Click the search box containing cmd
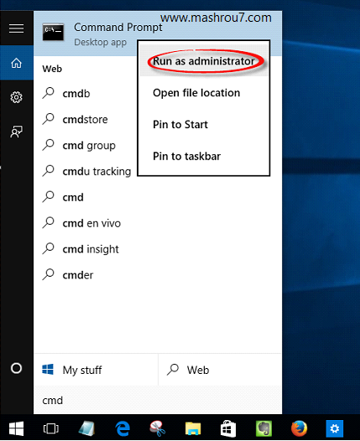360x441 pixels. pyautogui.click(x=158, y=400)
